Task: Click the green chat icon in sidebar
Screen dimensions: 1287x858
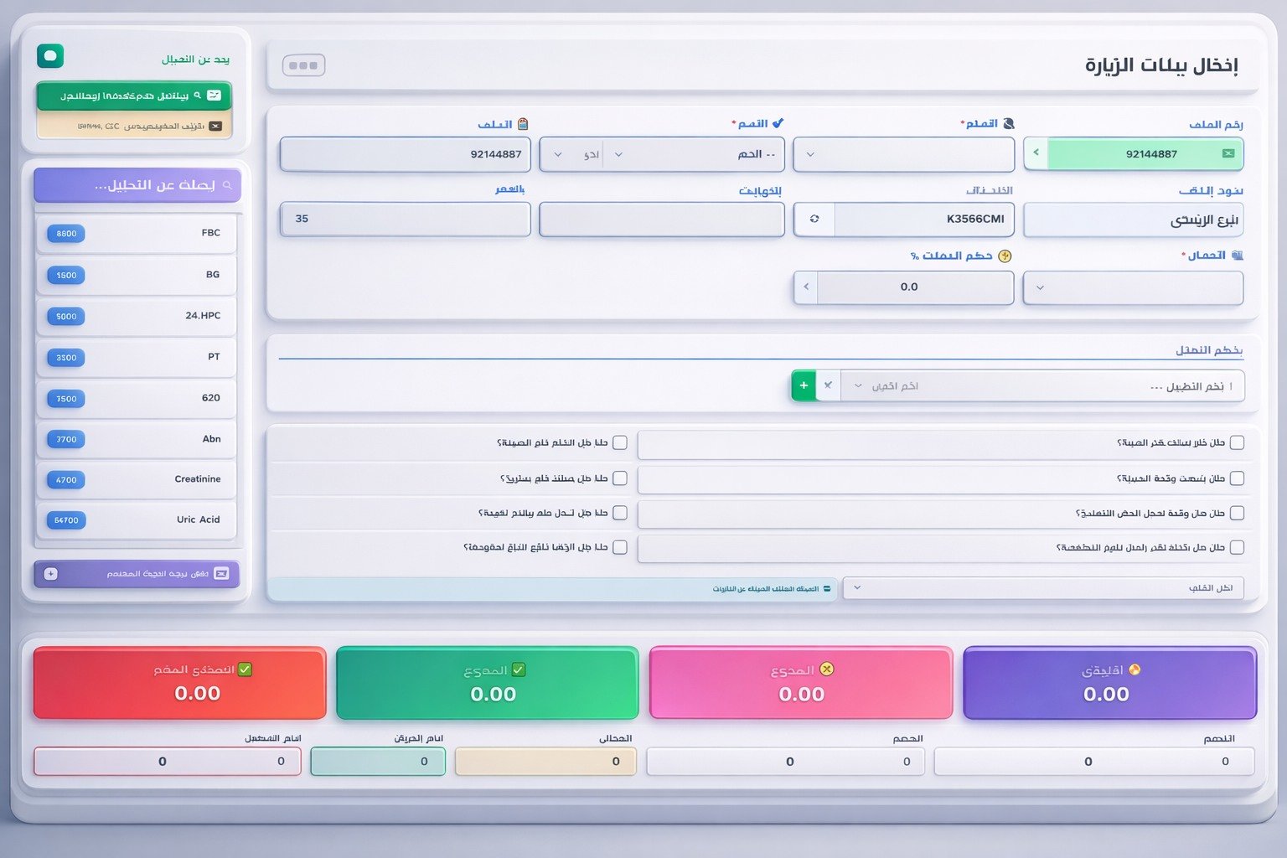Action: 50,56
